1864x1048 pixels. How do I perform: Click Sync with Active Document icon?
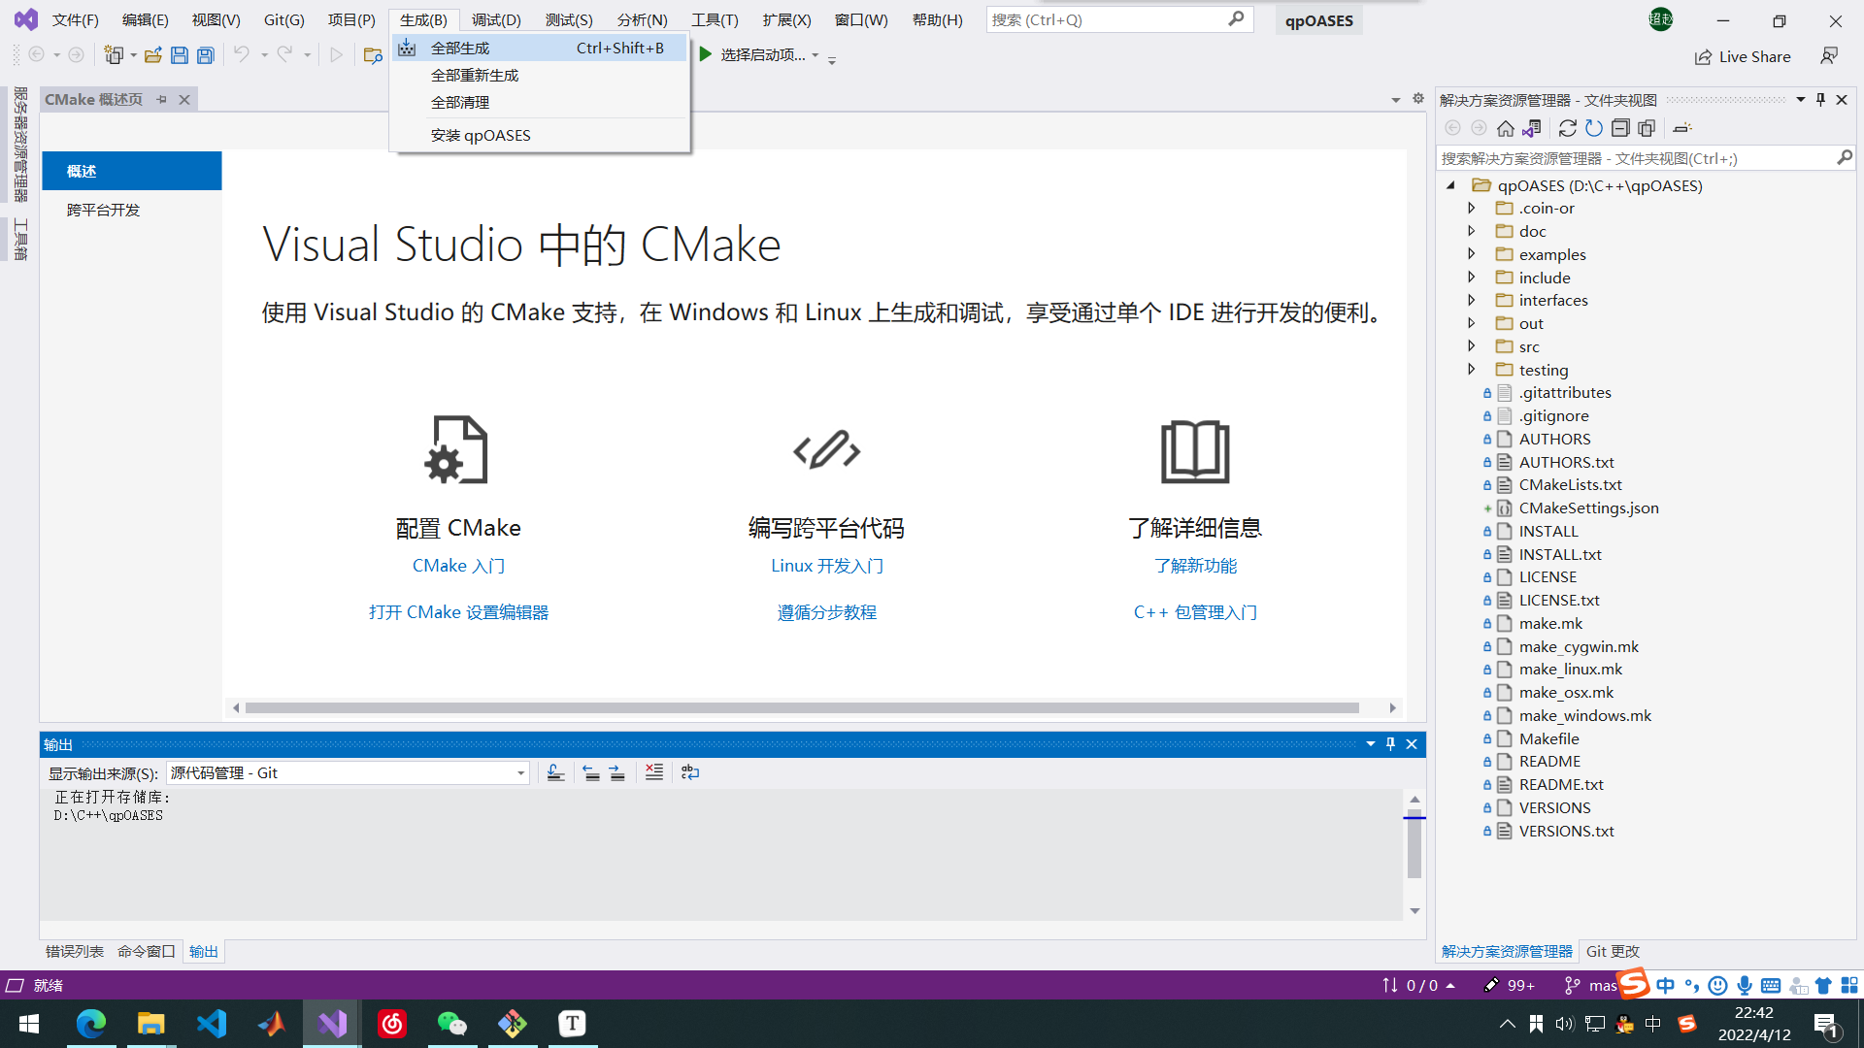click(x=1567, y=128)
